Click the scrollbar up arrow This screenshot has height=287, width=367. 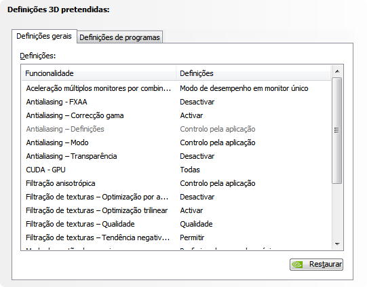(337, 71)
